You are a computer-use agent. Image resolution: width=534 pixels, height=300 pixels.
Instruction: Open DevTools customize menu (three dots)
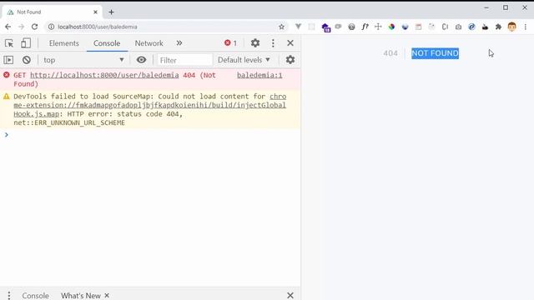click(x=273, y=42)
